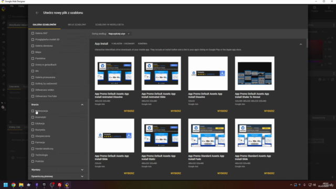Switch to the Moje szablony tab
Screen dimensions: 336x189
point(77,25)
